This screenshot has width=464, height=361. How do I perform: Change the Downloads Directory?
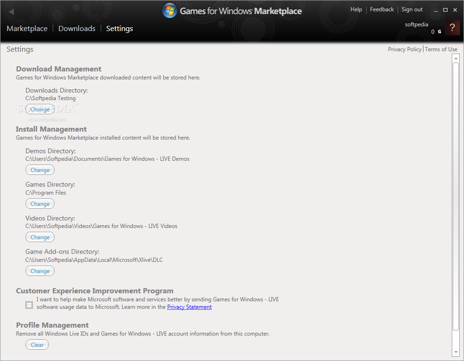[x=40, y=110]
